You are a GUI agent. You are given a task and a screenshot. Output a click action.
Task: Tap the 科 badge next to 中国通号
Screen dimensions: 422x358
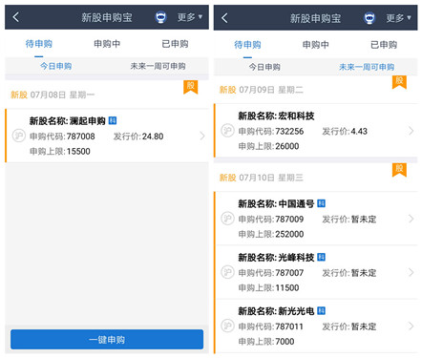coord(322,203)
